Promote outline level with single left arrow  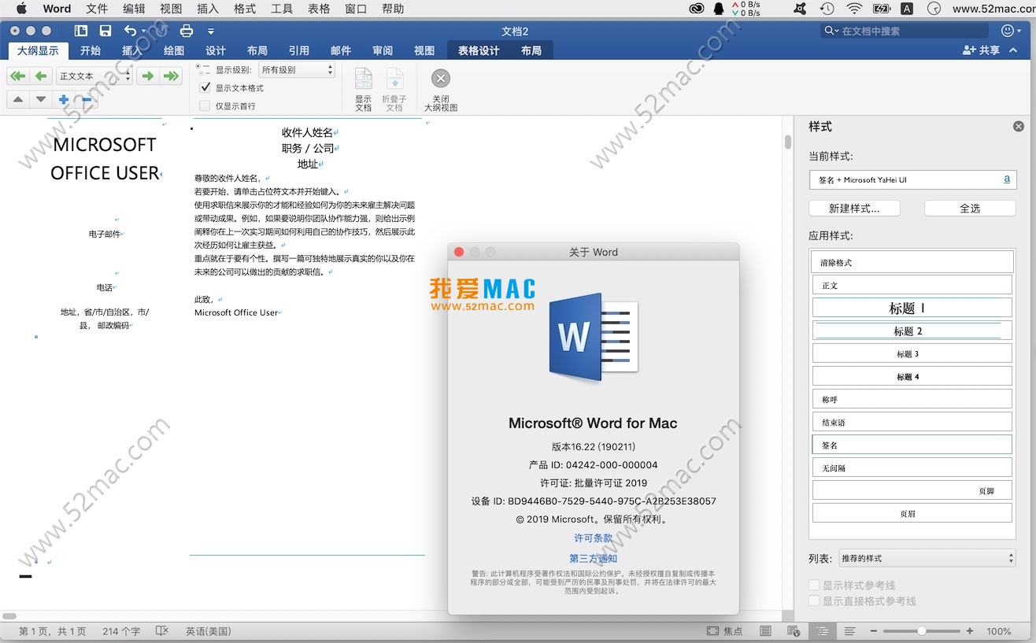pyautogui.click(x=41, y=76)
